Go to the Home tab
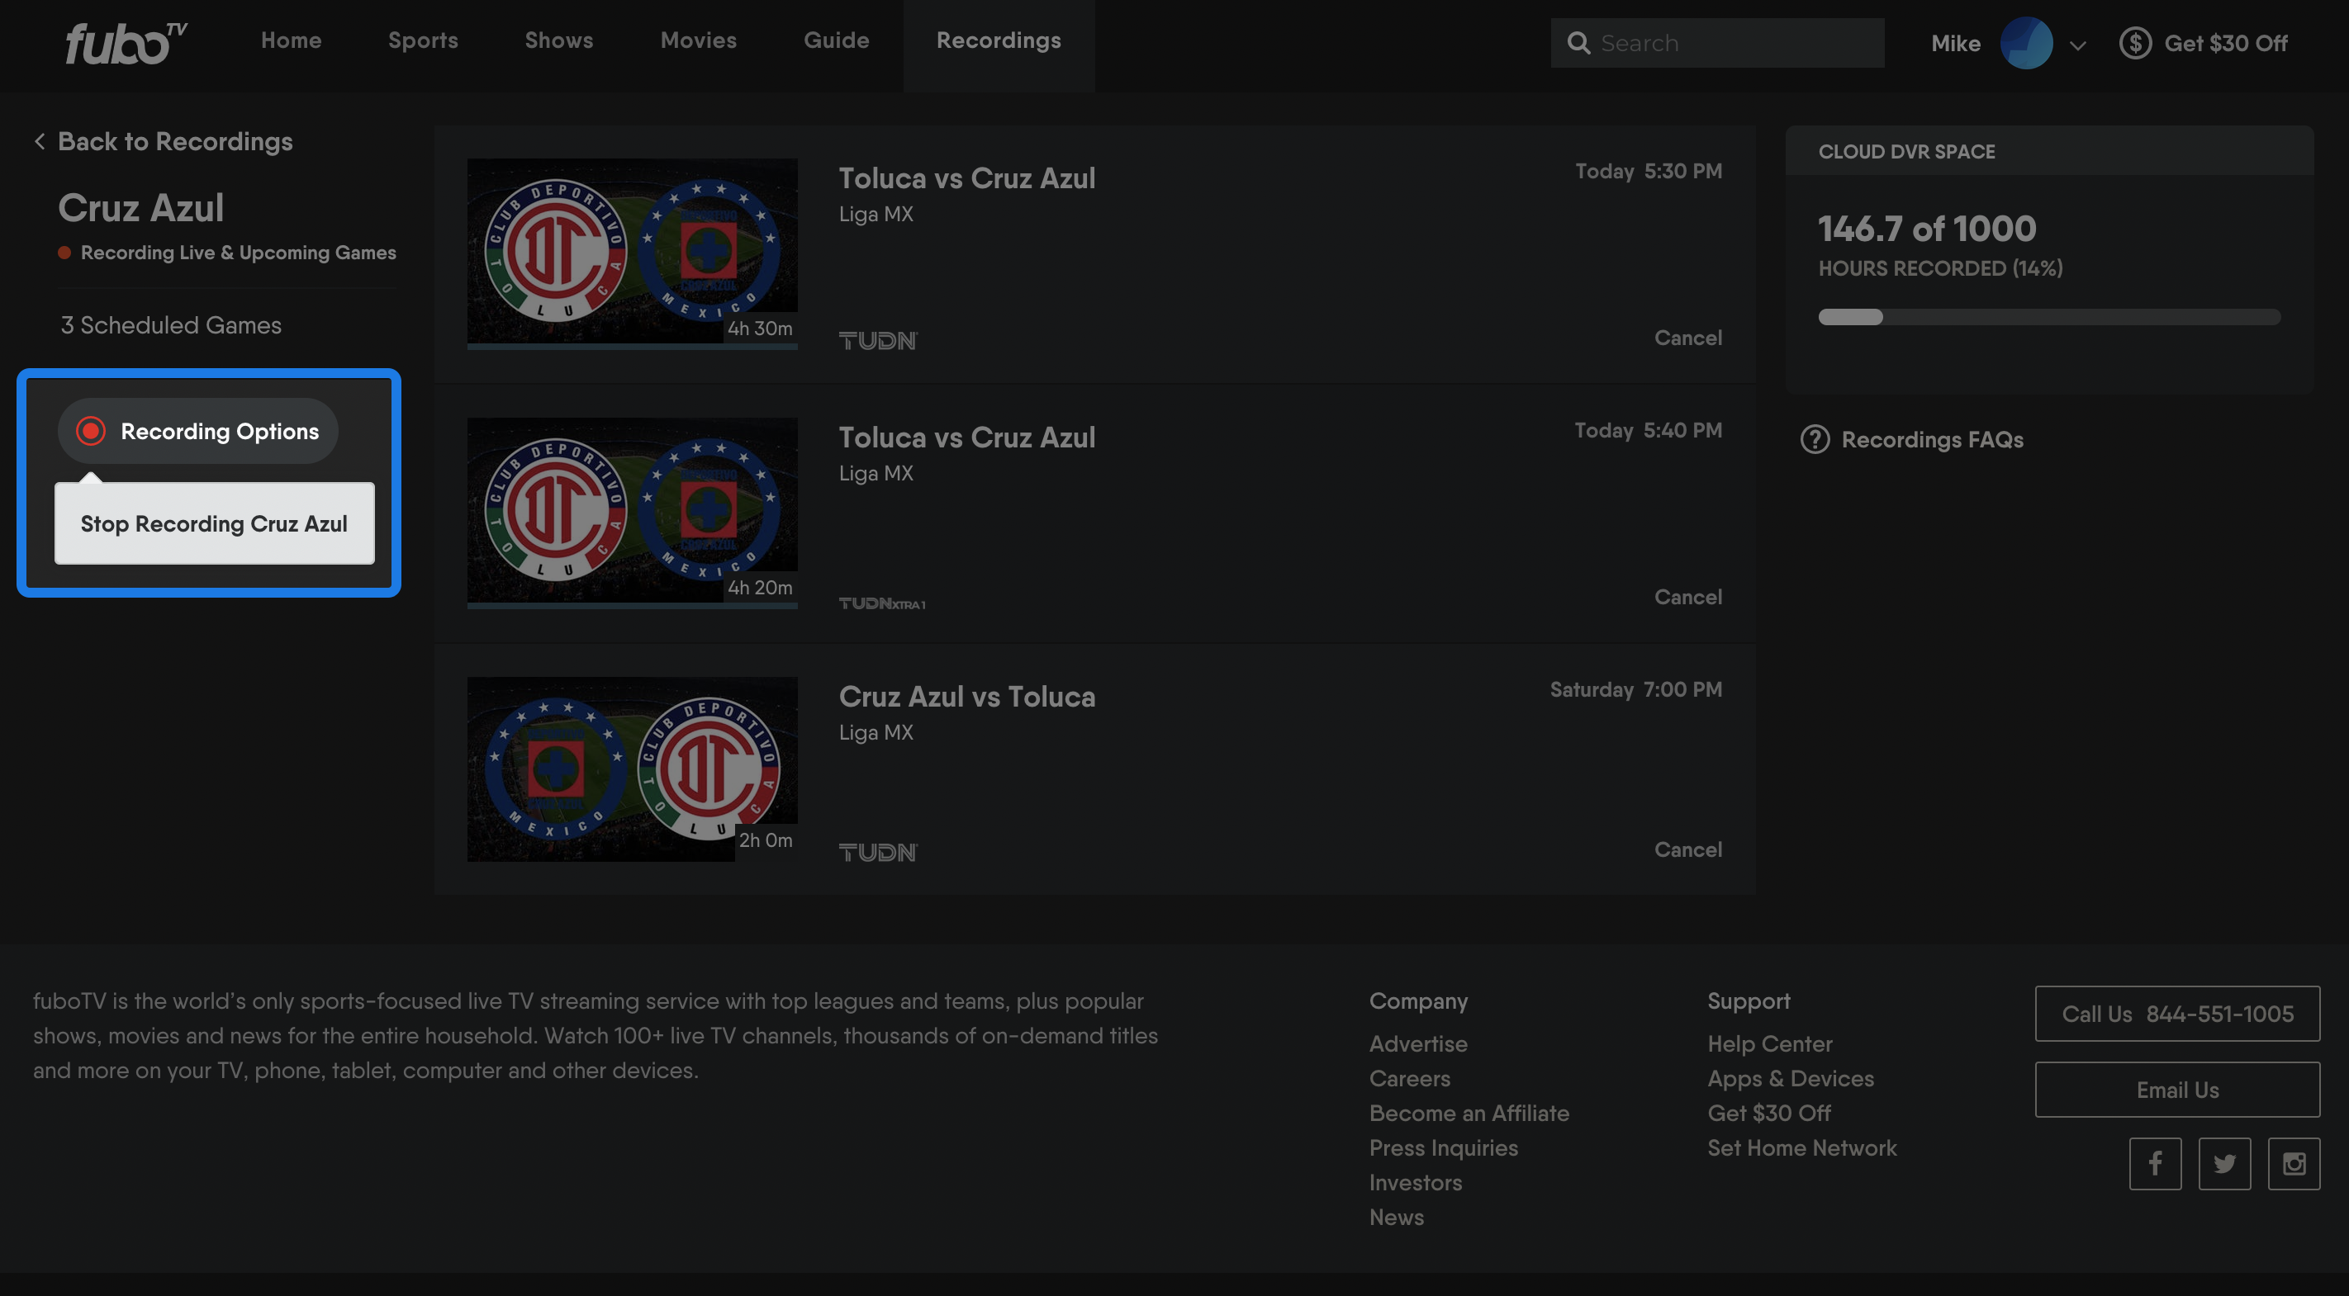Image resolution: width=2349 pixels, height=1296 pixels. 291,40
